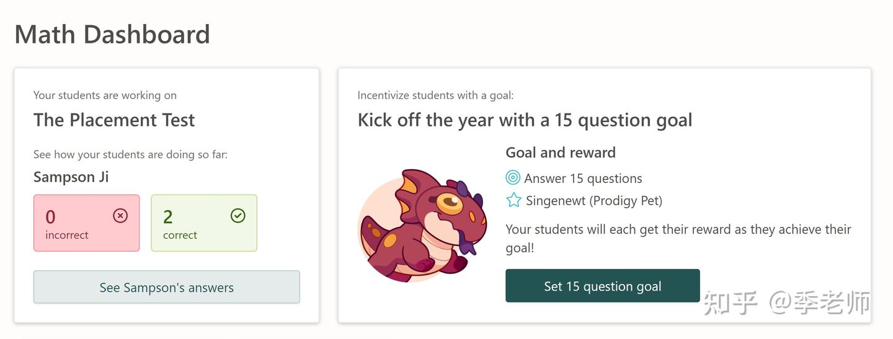
Task: Click the star icon beside Singenewt
Action: (x=513, y=200)
